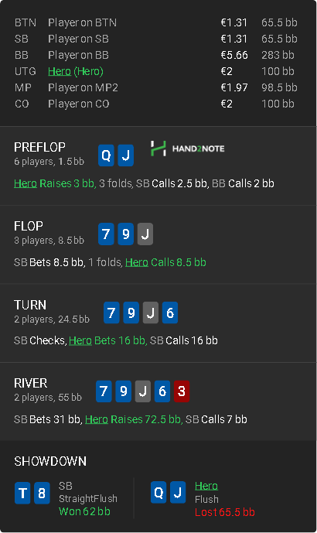Select the Player on MP2 row

(156, 87)
